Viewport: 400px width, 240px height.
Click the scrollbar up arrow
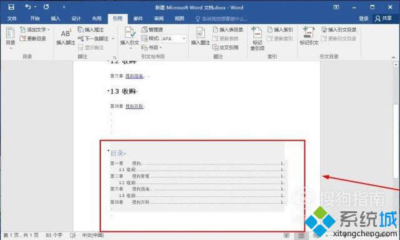pyautogui.click(x=396, y=64)
